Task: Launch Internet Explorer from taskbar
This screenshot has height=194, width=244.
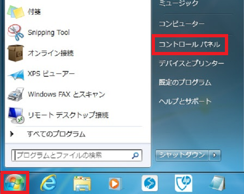Action: 49,183
